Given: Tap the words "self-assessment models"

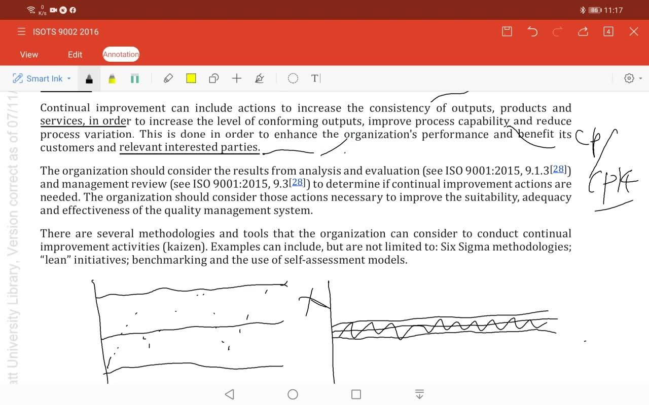Looking at the screenshot, I should point(345,260).
